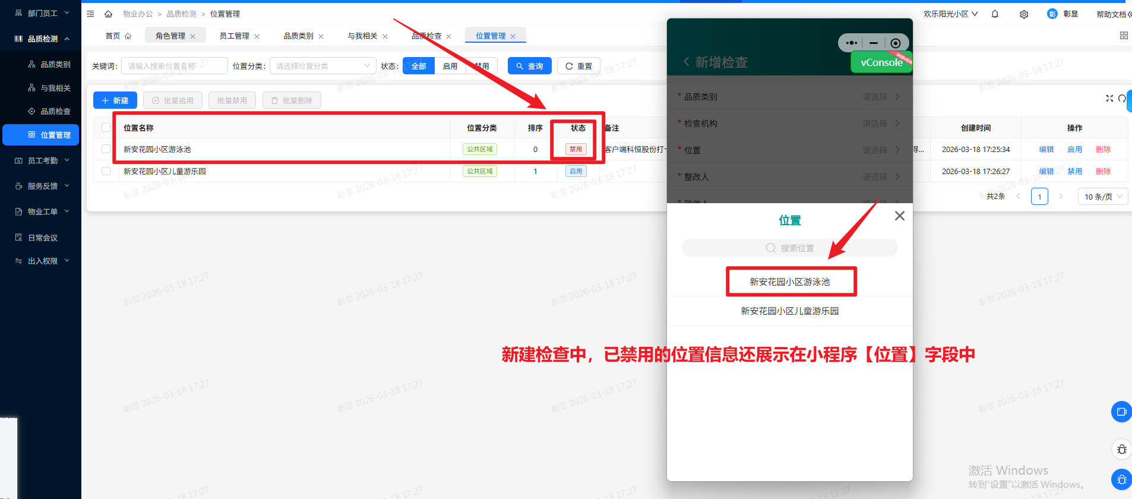Enable the row created 17:25:34
Screen dimensions: 1132x499
(x=1075, y=149)
